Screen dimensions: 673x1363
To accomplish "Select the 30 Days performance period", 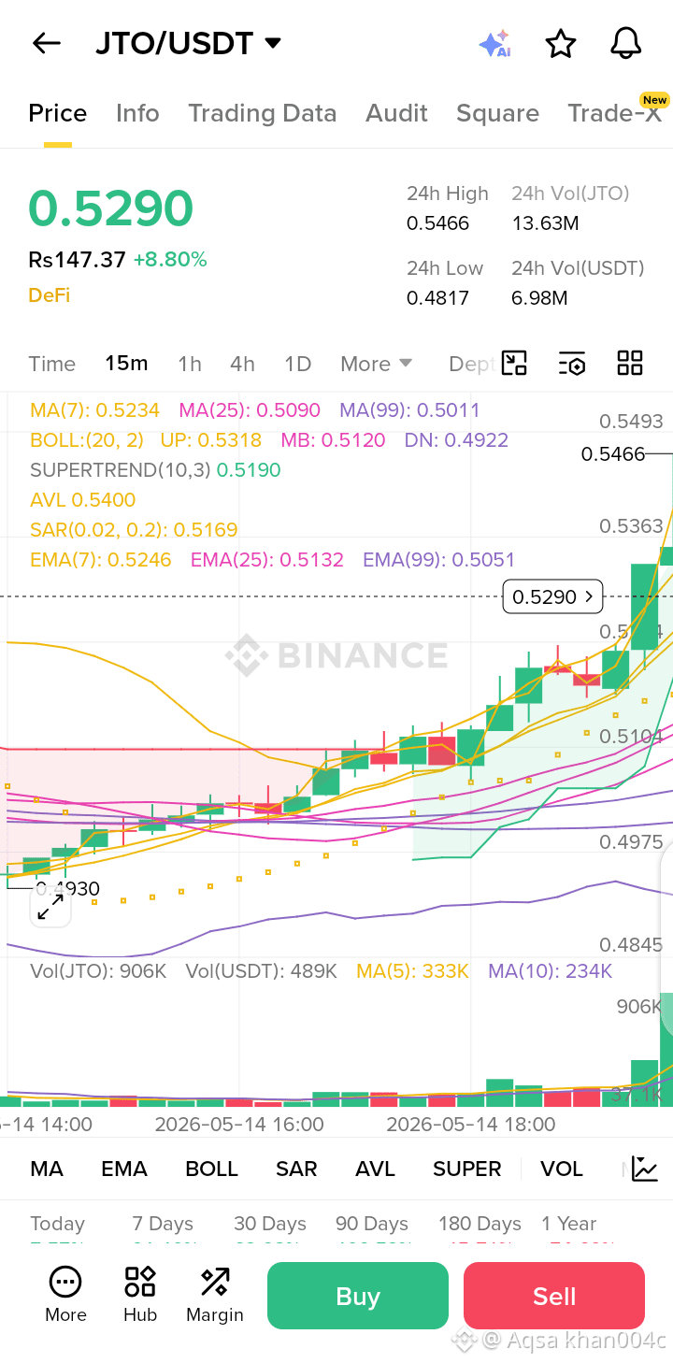I will [x=270, y=1224].
